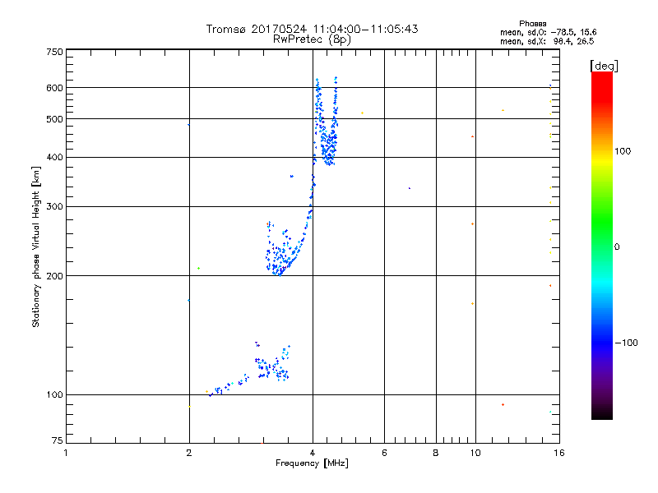Viewport: 658px width, 493px height.
Task: Click the 'Frequency [MHz]' axis label
Action: coord(312,463)
